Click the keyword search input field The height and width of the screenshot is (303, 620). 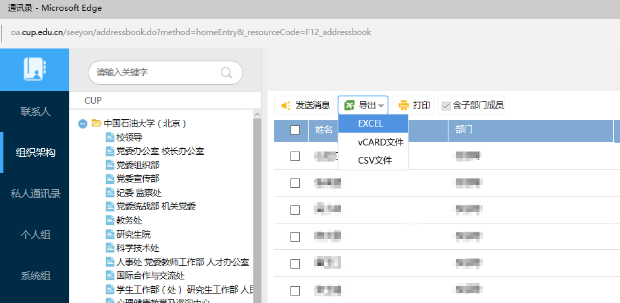pos(155,72)
